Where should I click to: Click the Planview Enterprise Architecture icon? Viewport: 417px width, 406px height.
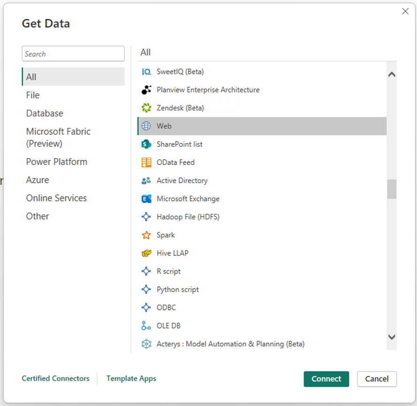[146, 90]
